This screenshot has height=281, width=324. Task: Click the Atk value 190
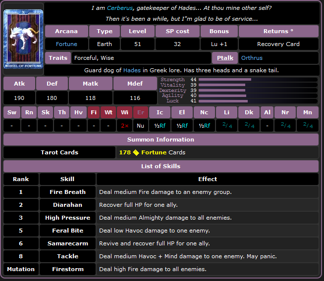pos(19,98)
